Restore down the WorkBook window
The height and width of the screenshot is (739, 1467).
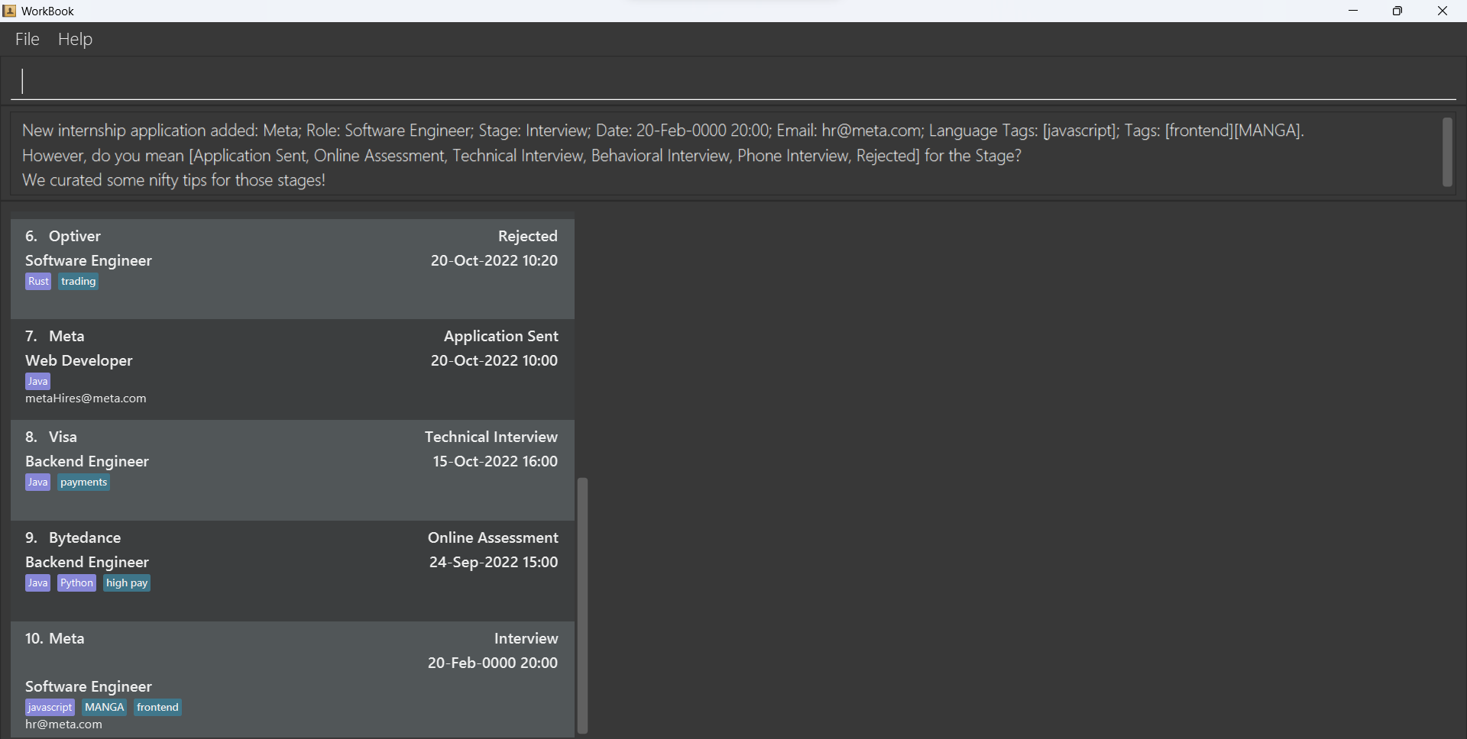coord(1397,11)
